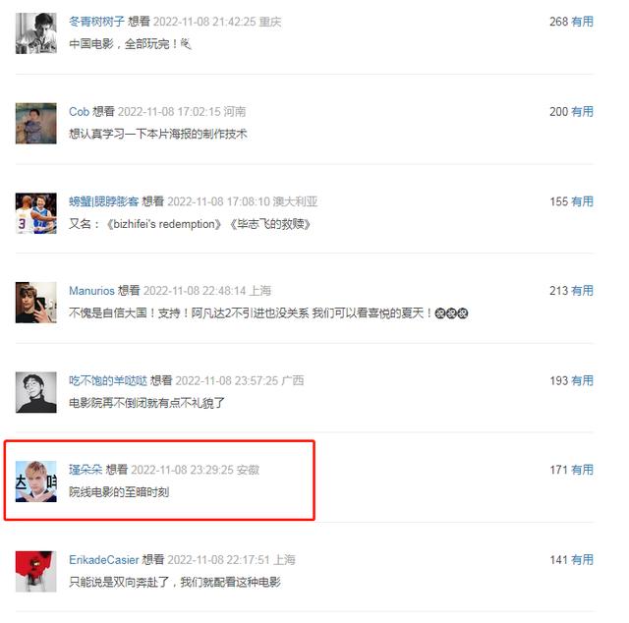Visit username link 螃蟹|腮脖彭客
Image resolution: width=629 pixels, height=623 pixels.
[104, 201]
